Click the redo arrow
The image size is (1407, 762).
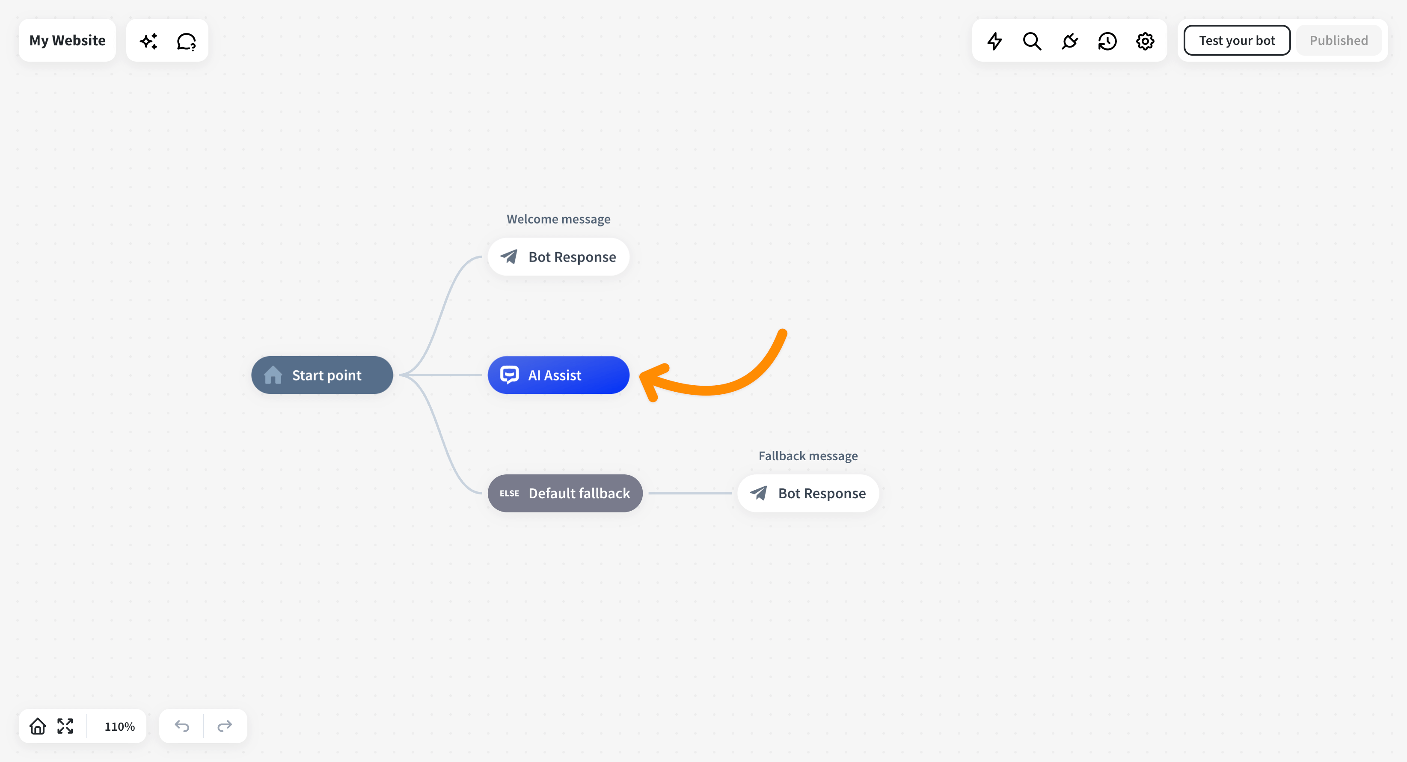225,726
